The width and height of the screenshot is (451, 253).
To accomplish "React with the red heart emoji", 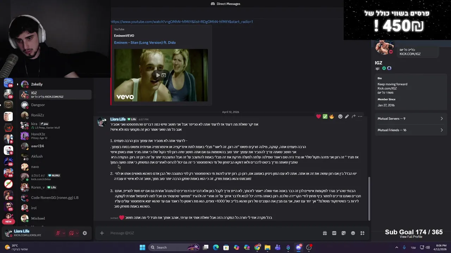I will pyautogui.click(x=319, y=116).
